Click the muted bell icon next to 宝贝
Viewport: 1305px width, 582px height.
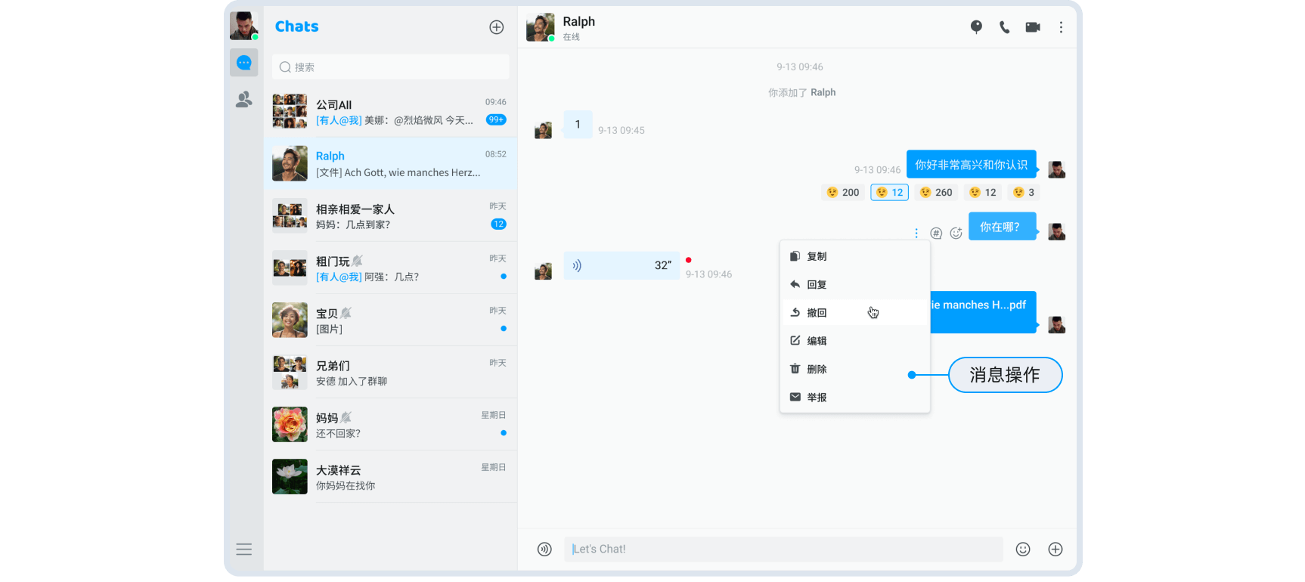[x=346, y=313]
